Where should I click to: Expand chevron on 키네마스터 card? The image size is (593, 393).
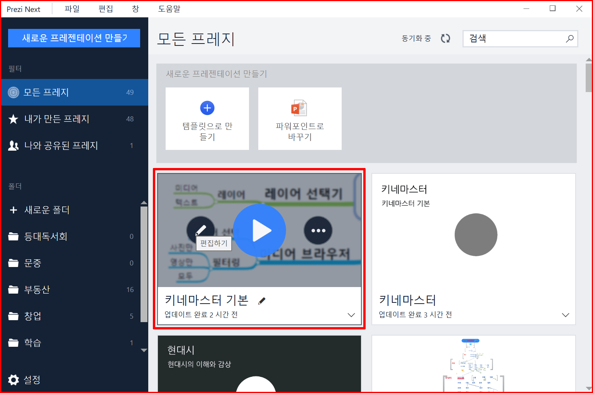pos(565,315)
